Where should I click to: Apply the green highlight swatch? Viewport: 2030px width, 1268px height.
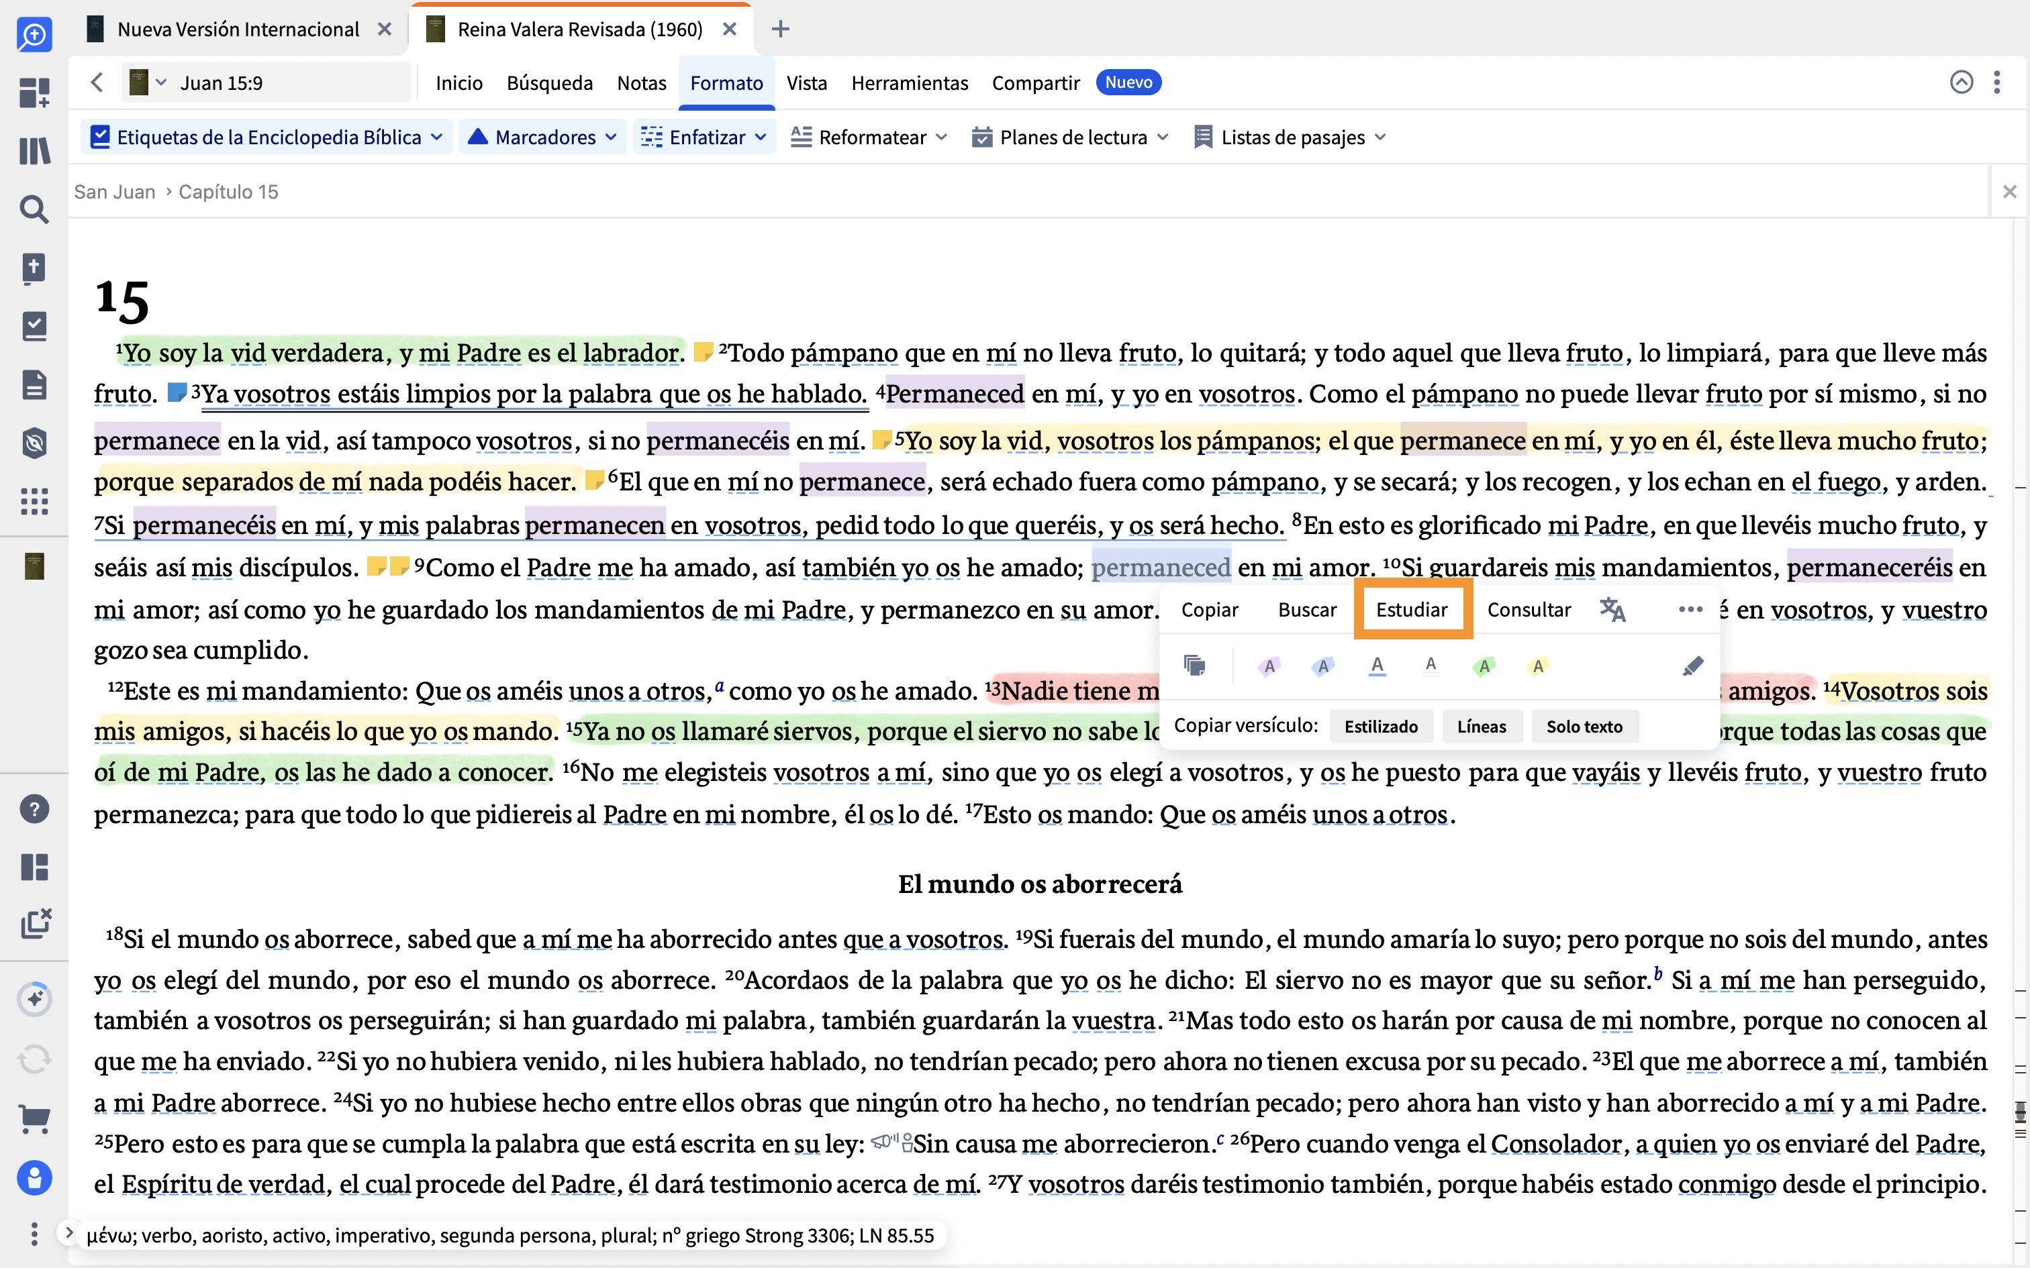pyautogui.click(x=1484, y=667)
